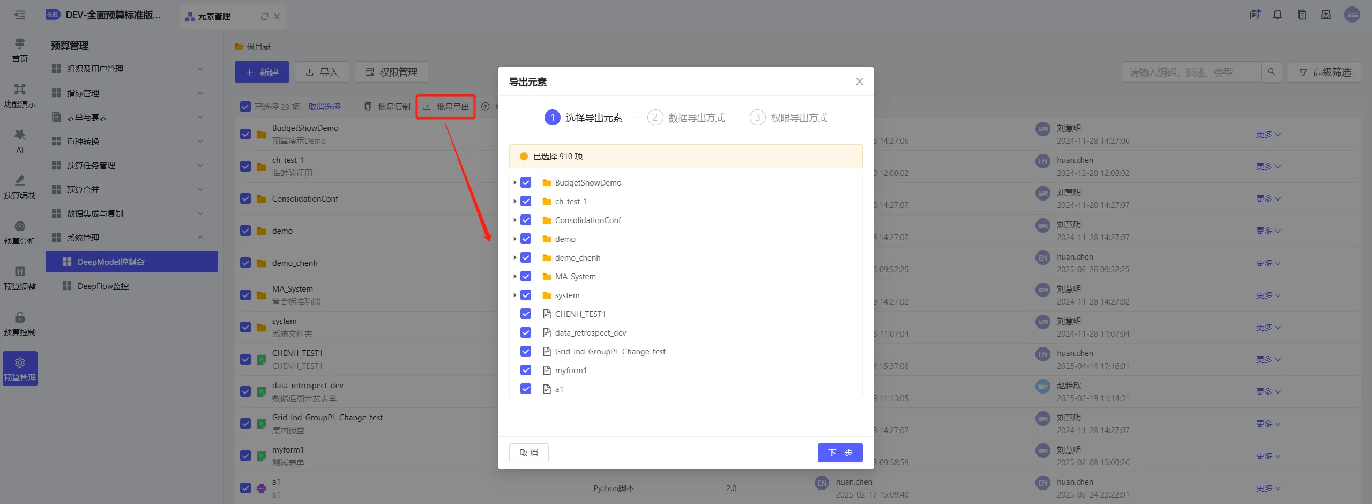Click the search input field
Image resolution: width=1372 pixels, height=504 pixels.
click(x=1191, y=72)
